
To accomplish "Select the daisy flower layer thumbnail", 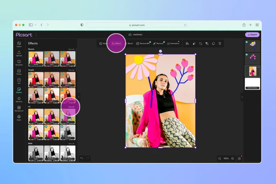I will [252, 45].
